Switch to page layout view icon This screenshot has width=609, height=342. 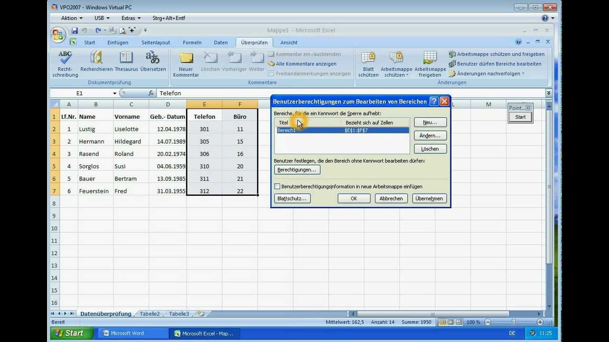click(451, 322)
